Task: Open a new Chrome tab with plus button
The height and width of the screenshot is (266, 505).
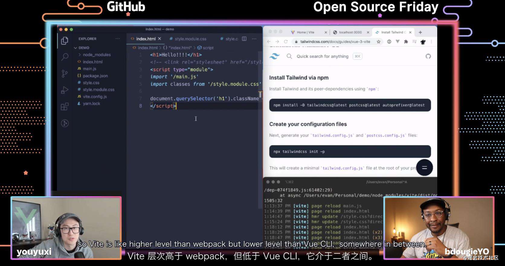Action: tap(420, 32)
